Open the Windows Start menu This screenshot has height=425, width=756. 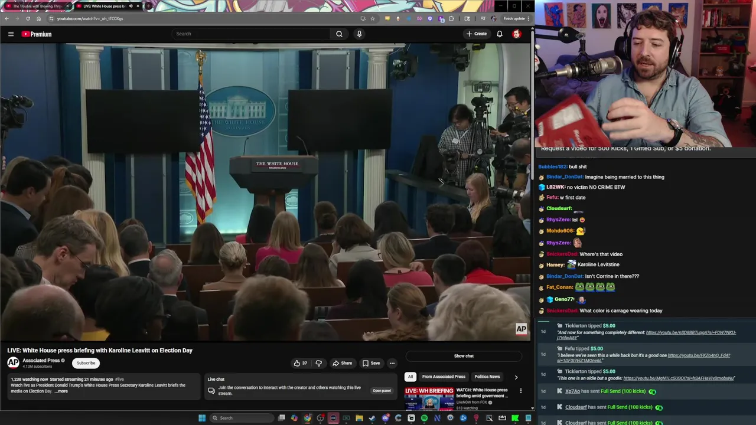pyautogui.click(x=202, y=418)
